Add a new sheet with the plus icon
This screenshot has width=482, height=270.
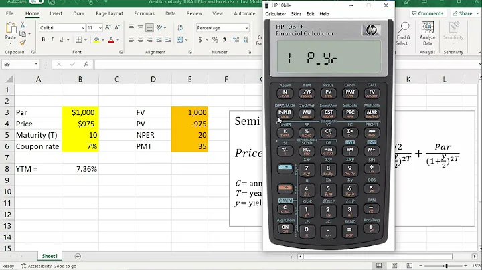[78, 256]
